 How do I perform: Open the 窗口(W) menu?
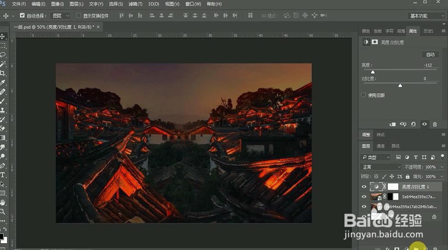pyautogui.click(x=193, y=4)
